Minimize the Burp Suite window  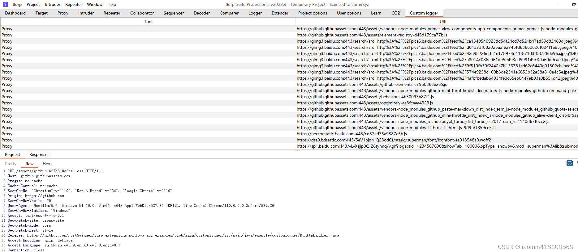coord(560,4)
